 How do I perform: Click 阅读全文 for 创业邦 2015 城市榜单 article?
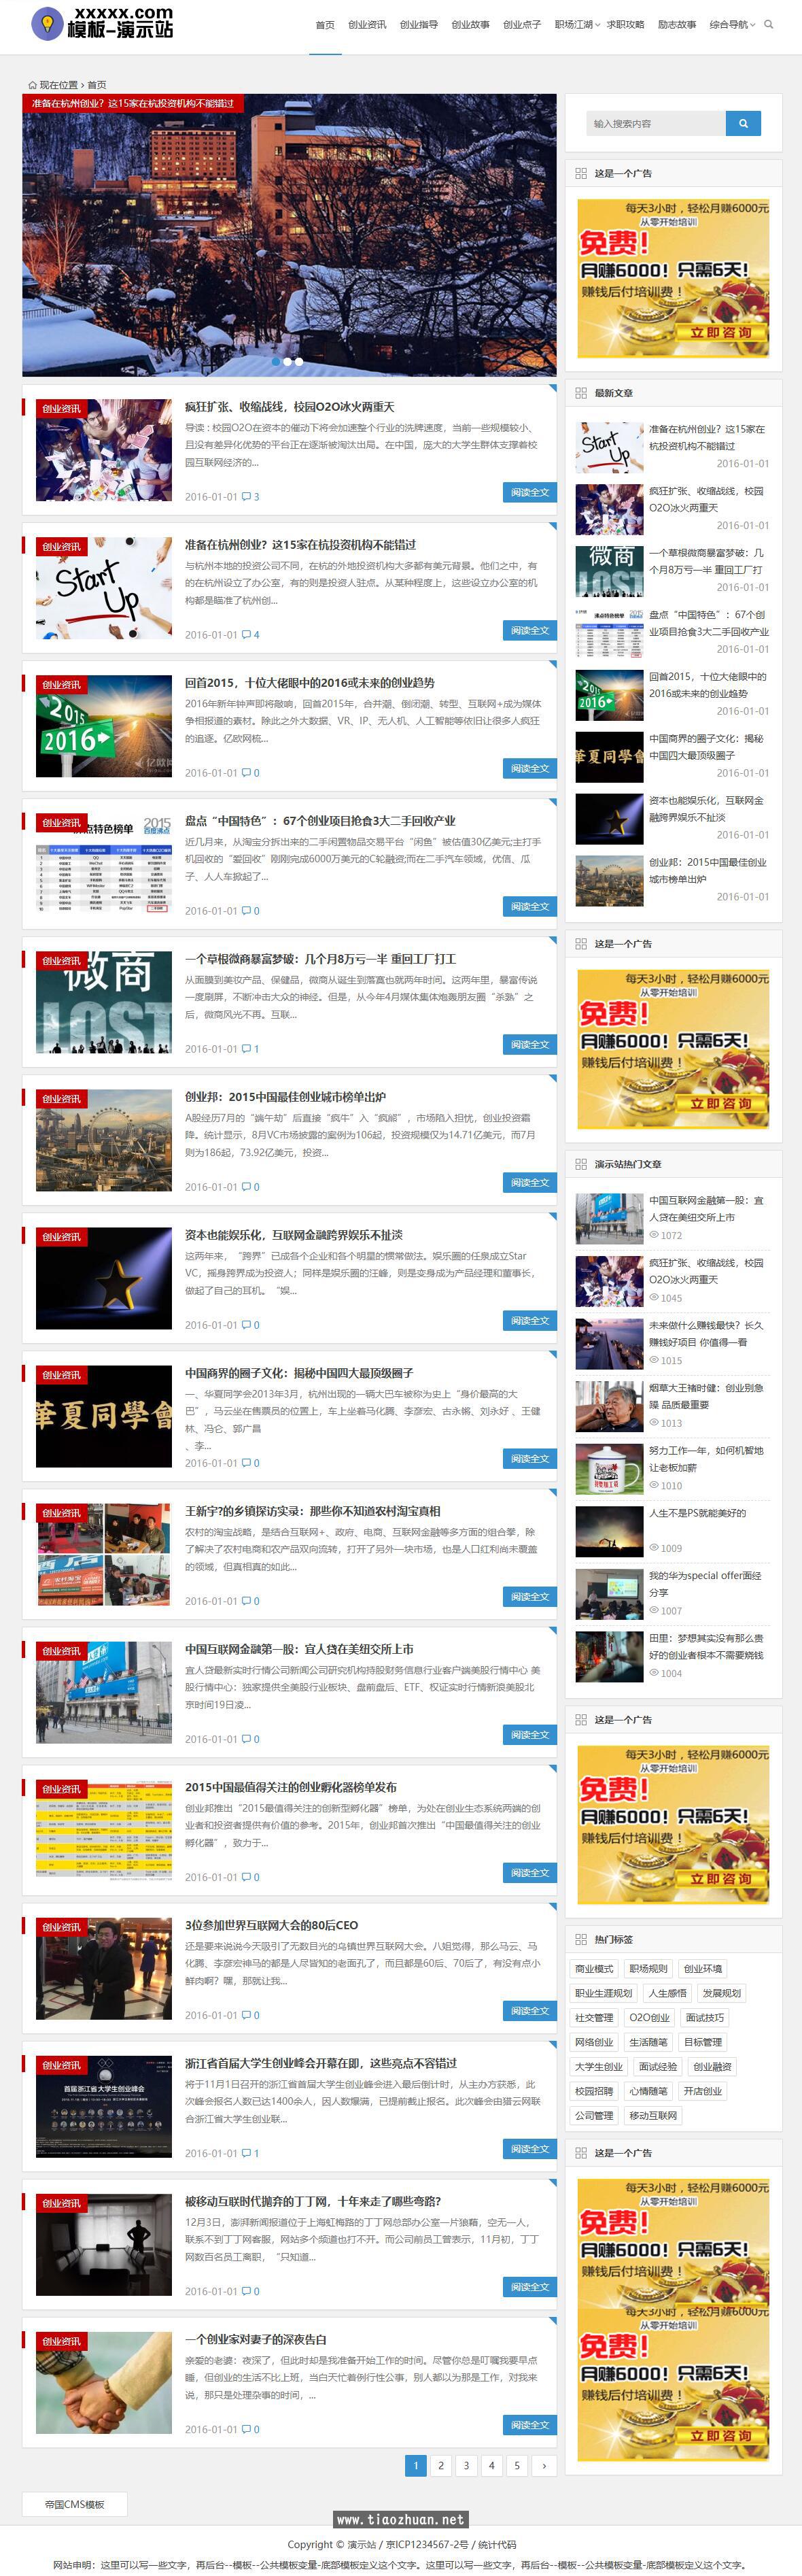tap(529, 1182)
